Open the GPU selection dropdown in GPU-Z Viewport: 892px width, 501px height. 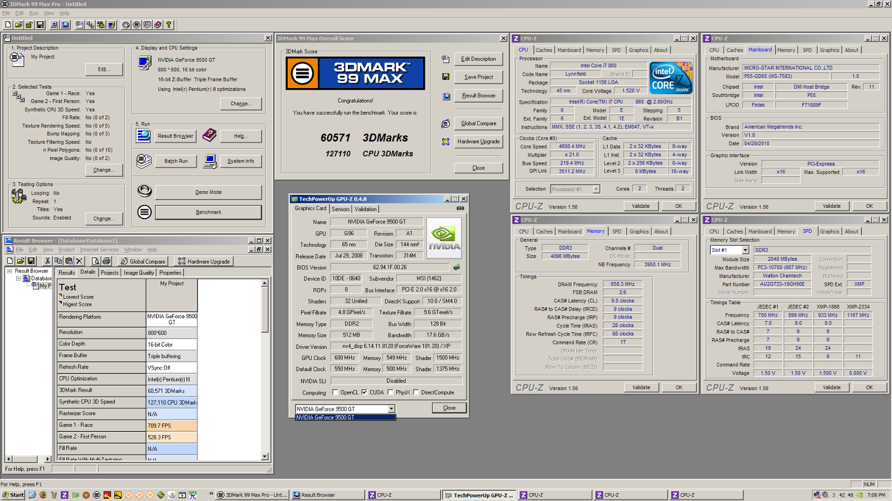click(391, 409)
